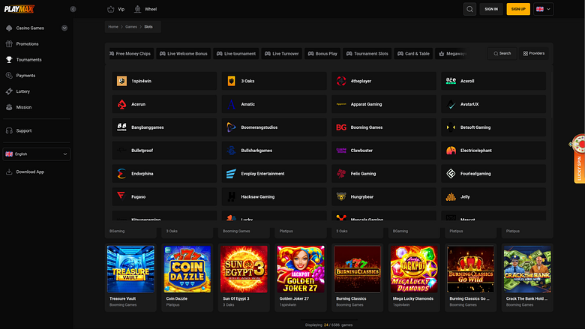
Task: Choose the Aceroll provider
Action: 493,81
